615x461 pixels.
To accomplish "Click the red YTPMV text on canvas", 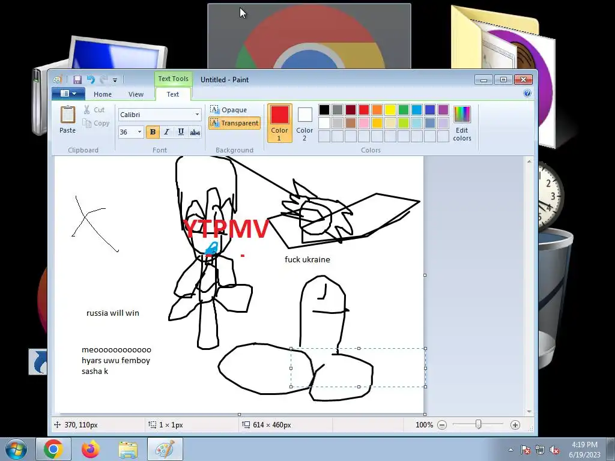I will [x=226, y=229].
